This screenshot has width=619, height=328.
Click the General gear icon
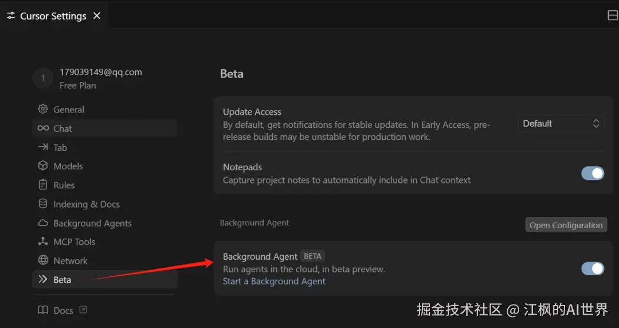click(43, 110)
